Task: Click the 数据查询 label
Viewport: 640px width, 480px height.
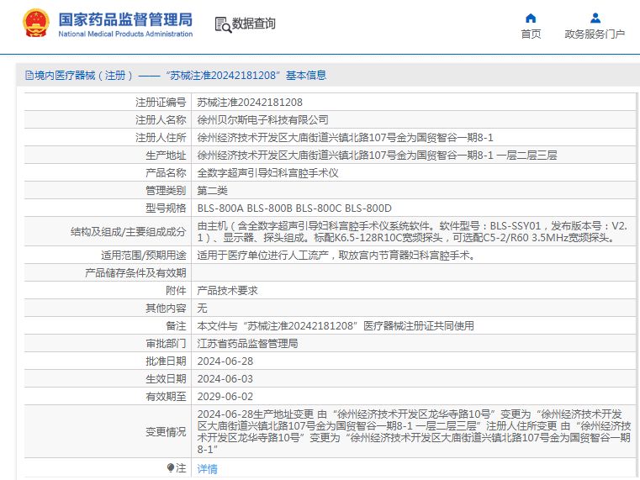Action: point(253,24)
